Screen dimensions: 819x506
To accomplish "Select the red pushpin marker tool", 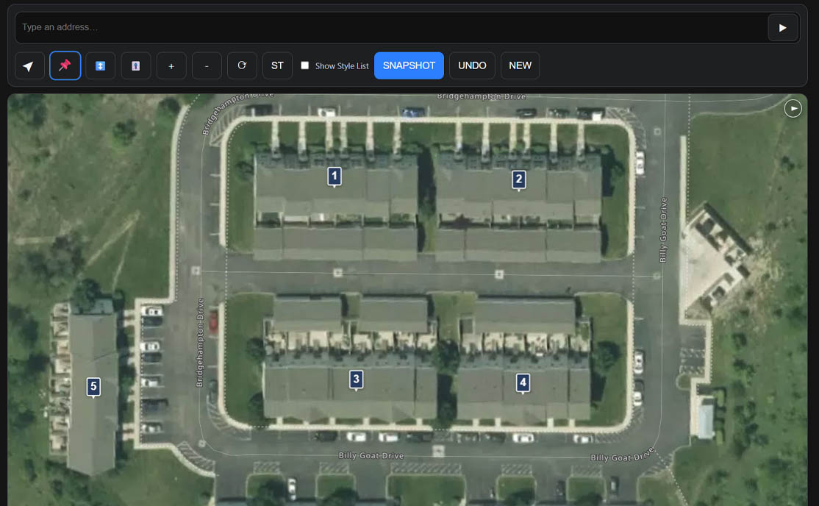I will pos(65,66).
